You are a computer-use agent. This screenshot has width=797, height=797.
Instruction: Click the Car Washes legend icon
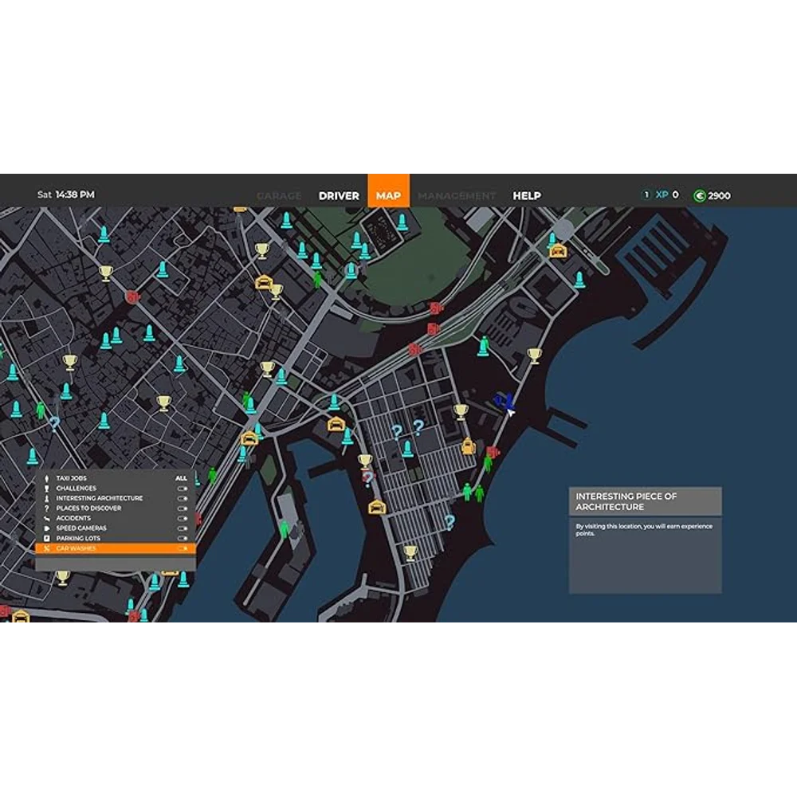[46, 548]
